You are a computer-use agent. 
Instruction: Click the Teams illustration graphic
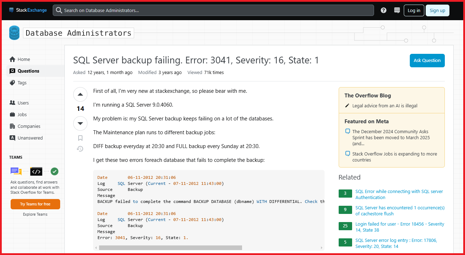[35, 171]
